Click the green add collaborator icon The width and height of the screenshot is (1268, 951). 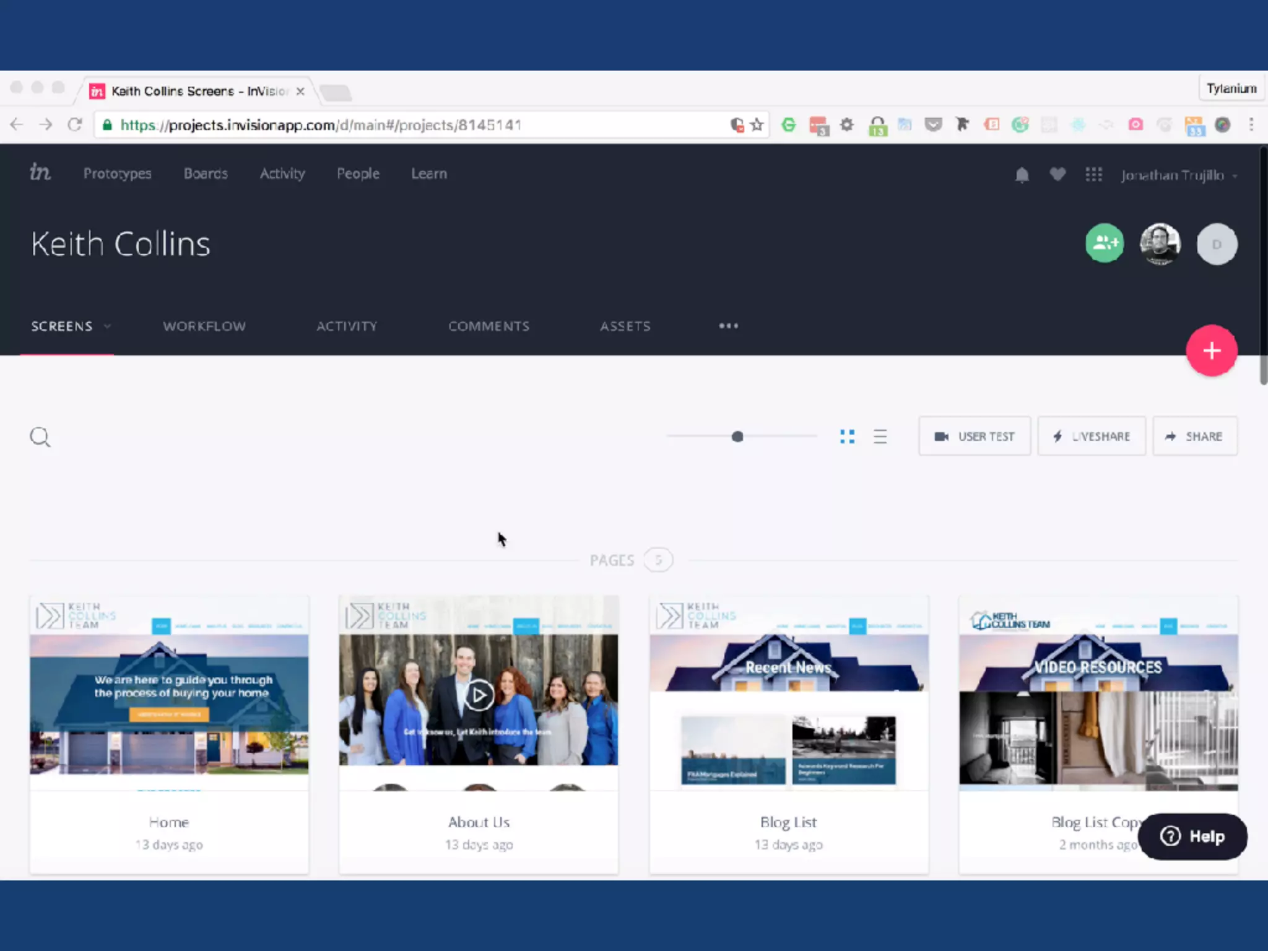pos(1105,243)
